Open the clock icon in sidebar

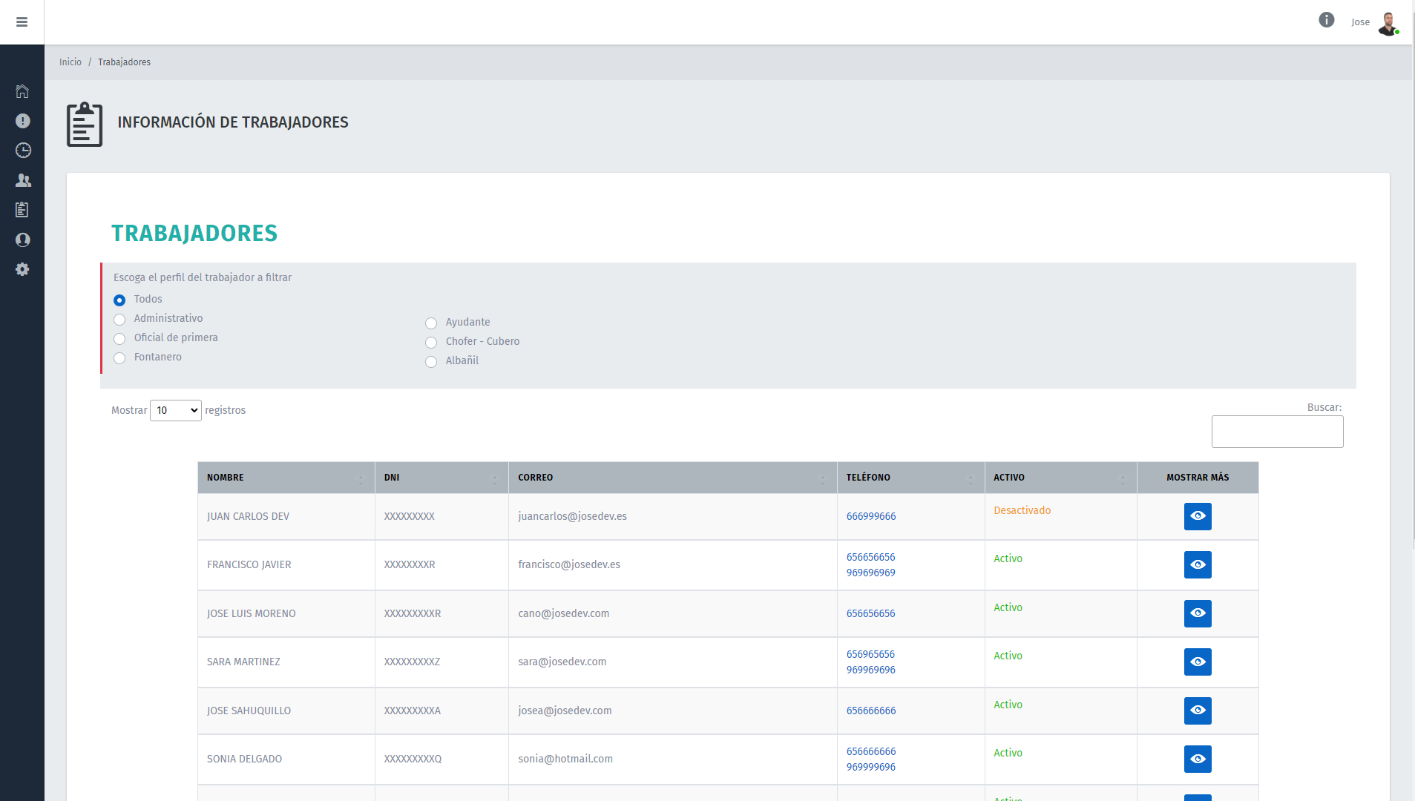(22, 151)
